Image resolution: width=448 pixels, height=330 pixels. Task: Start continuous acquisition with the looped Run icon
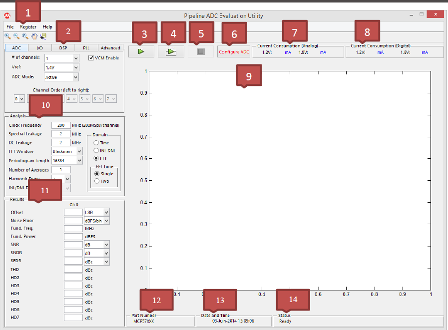coord(171,51)
